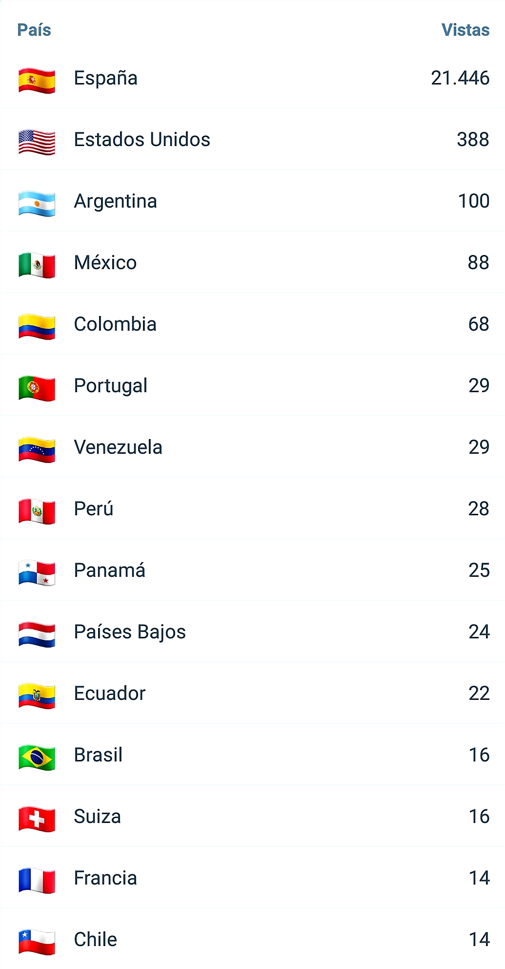Click España's 21.446 views count
This screenshot has height=969, width=505.
click(x=460, y=78)
